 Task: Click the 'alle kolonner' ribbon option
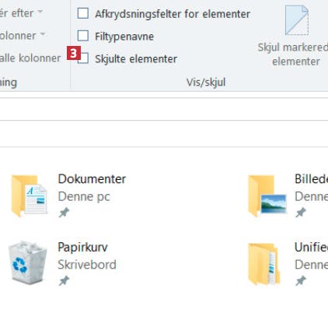click(x=30, y=58)
